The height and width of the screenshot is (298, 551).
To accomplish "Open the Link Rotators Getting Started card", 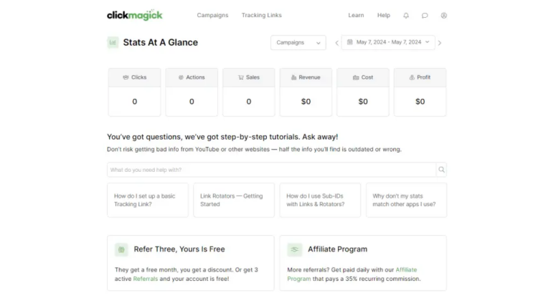I will (x=234, y=200).
